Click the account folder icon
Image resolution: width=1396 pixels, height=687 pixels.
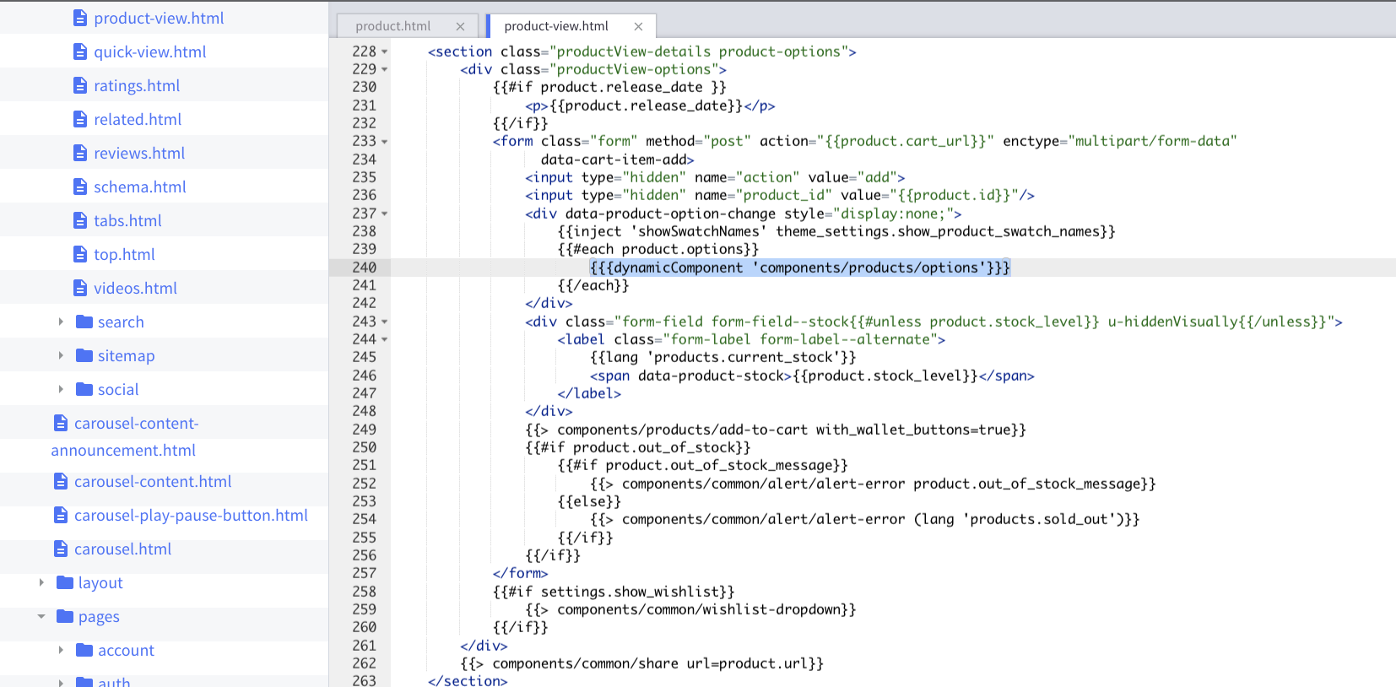(x=84, y=650)
